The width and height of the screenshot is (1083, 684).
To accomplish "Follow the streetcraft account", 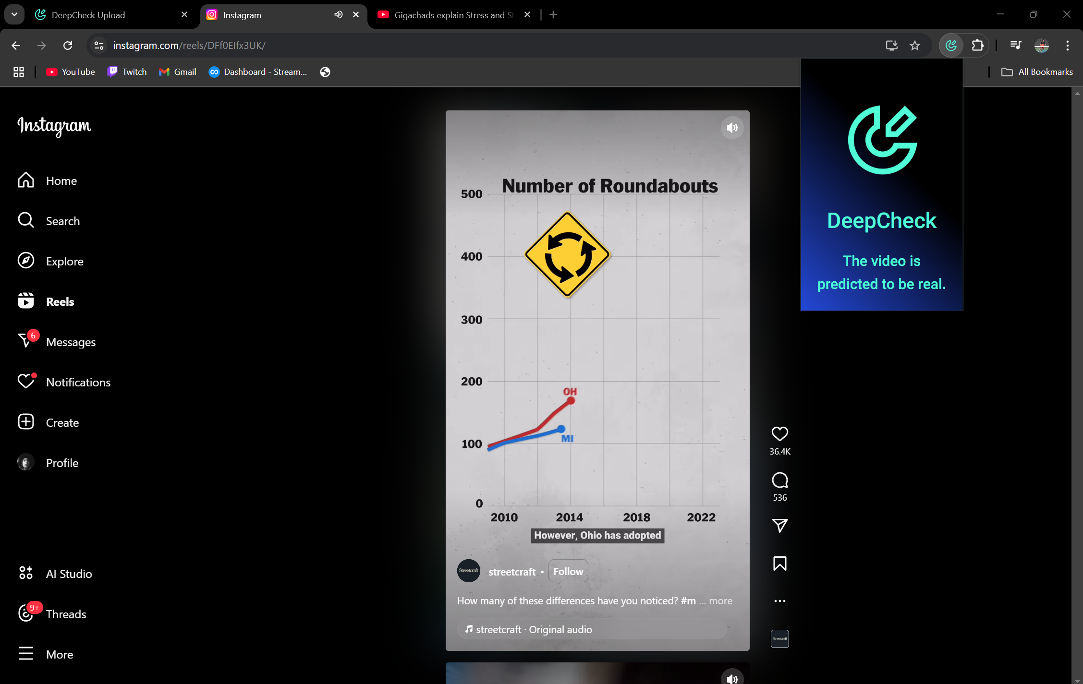I will coord(568,571).
